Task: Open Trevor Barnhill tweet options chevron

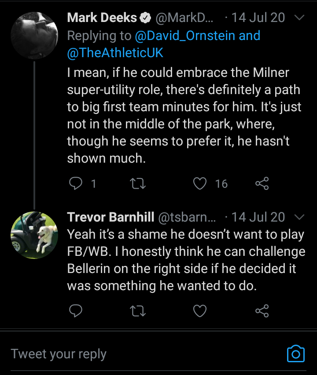Action: [299, 217]
